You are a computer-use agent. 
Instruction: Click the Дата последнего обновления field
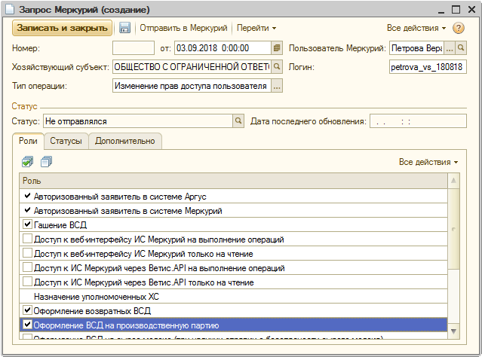pos(418,121)
